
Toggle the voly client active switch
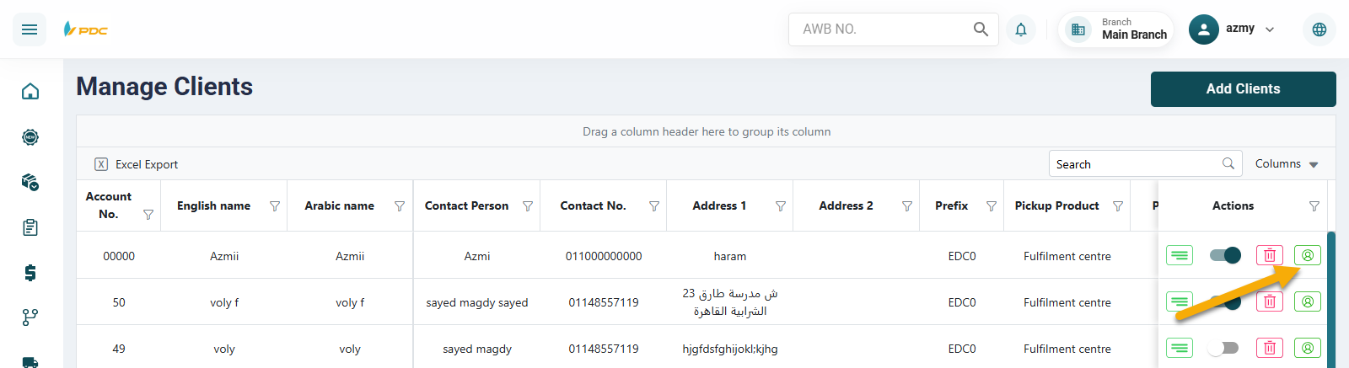point(1223,348)
